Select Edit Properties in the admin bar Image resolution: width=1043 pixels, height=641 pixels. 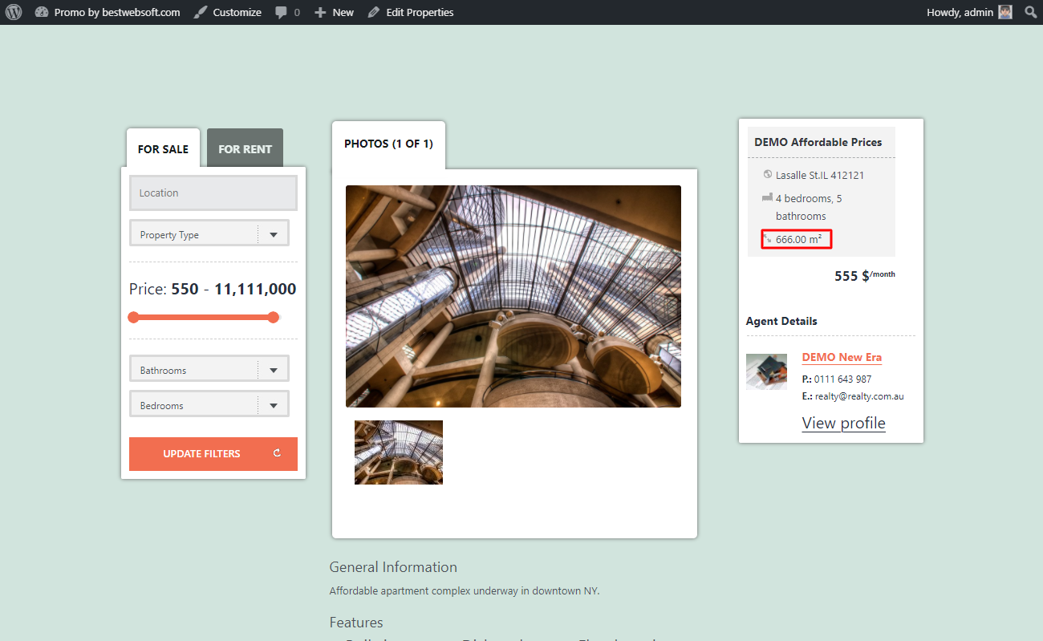click(x=410, y=12)
